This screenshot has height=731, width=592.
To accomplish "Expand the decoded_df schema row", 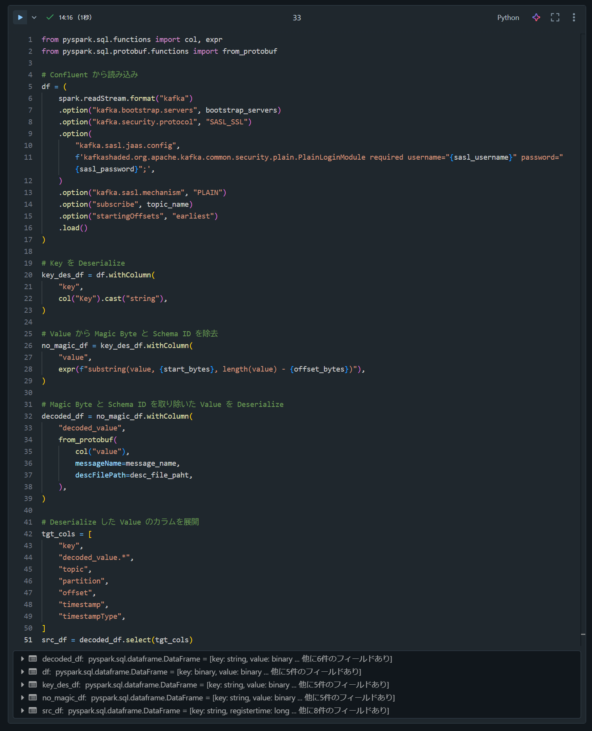I will (x=22, y=658).
